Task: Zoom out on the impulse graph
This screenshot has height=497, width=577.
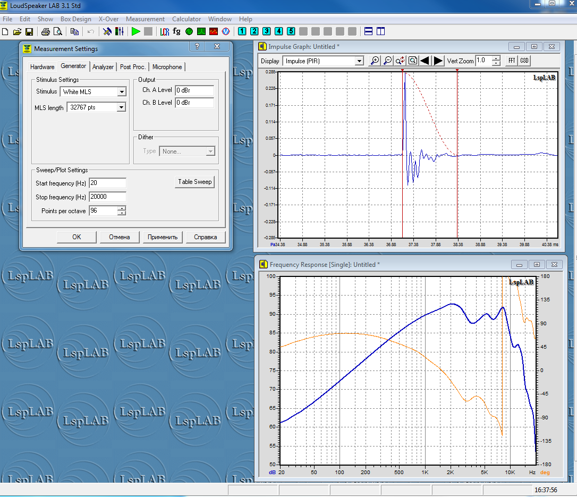Action: (x=387, y=61)
